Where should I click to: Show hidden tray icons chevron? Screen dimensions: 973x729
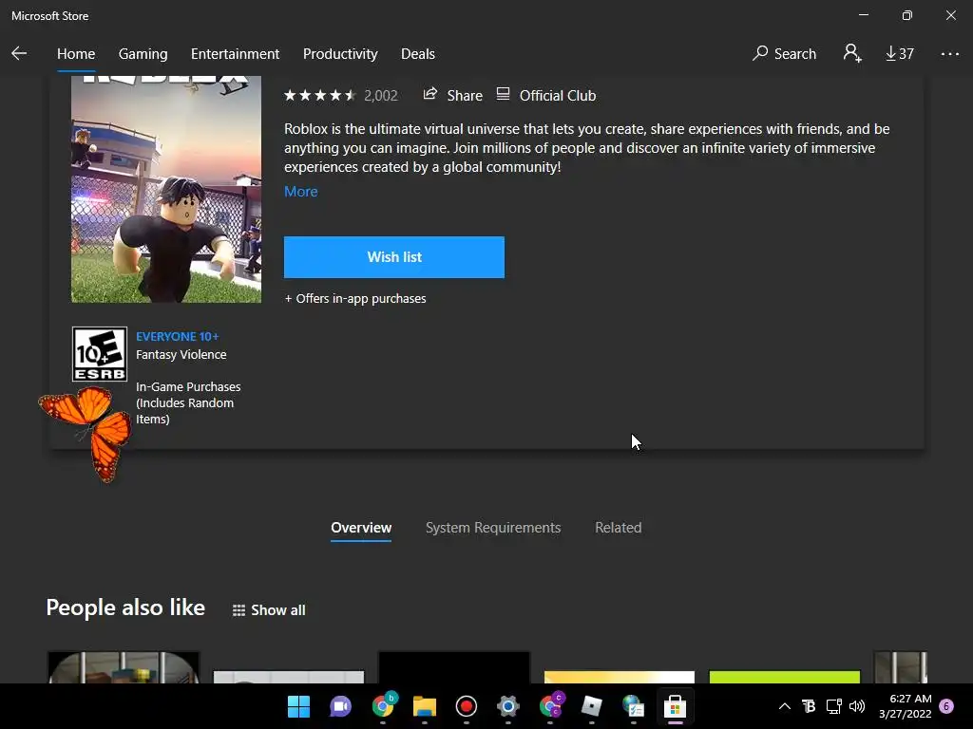tap(784, 706)
